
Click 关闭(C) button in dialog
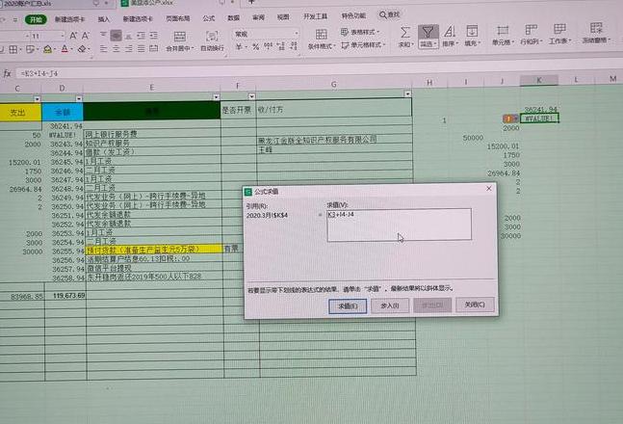[475, 305]
